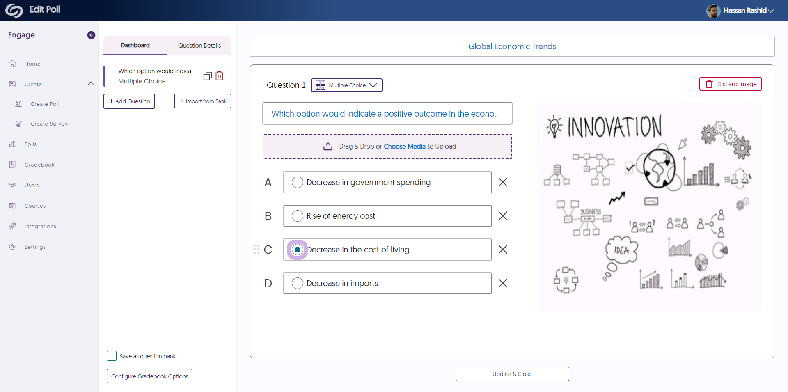Screen dimensions: 788x392
Task: Collapse the Engage sidebar with the arrow icon
Action: tap(91, 35)
